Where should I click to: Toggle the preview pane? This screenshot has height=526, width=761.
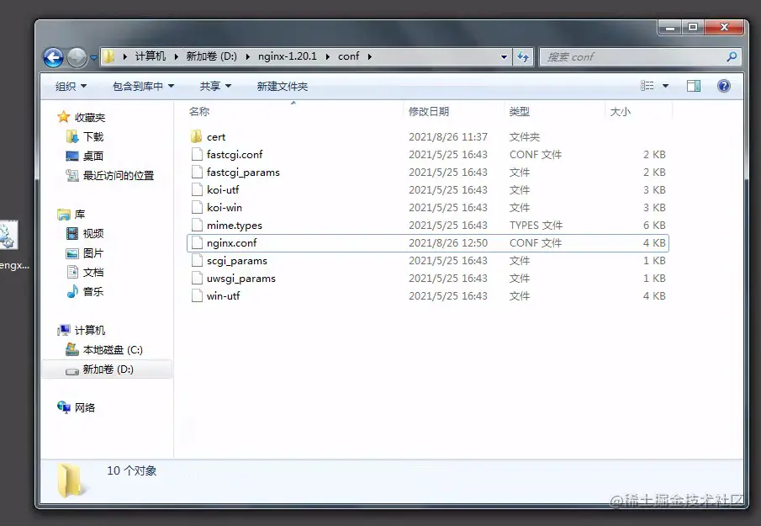coord(694,86)
